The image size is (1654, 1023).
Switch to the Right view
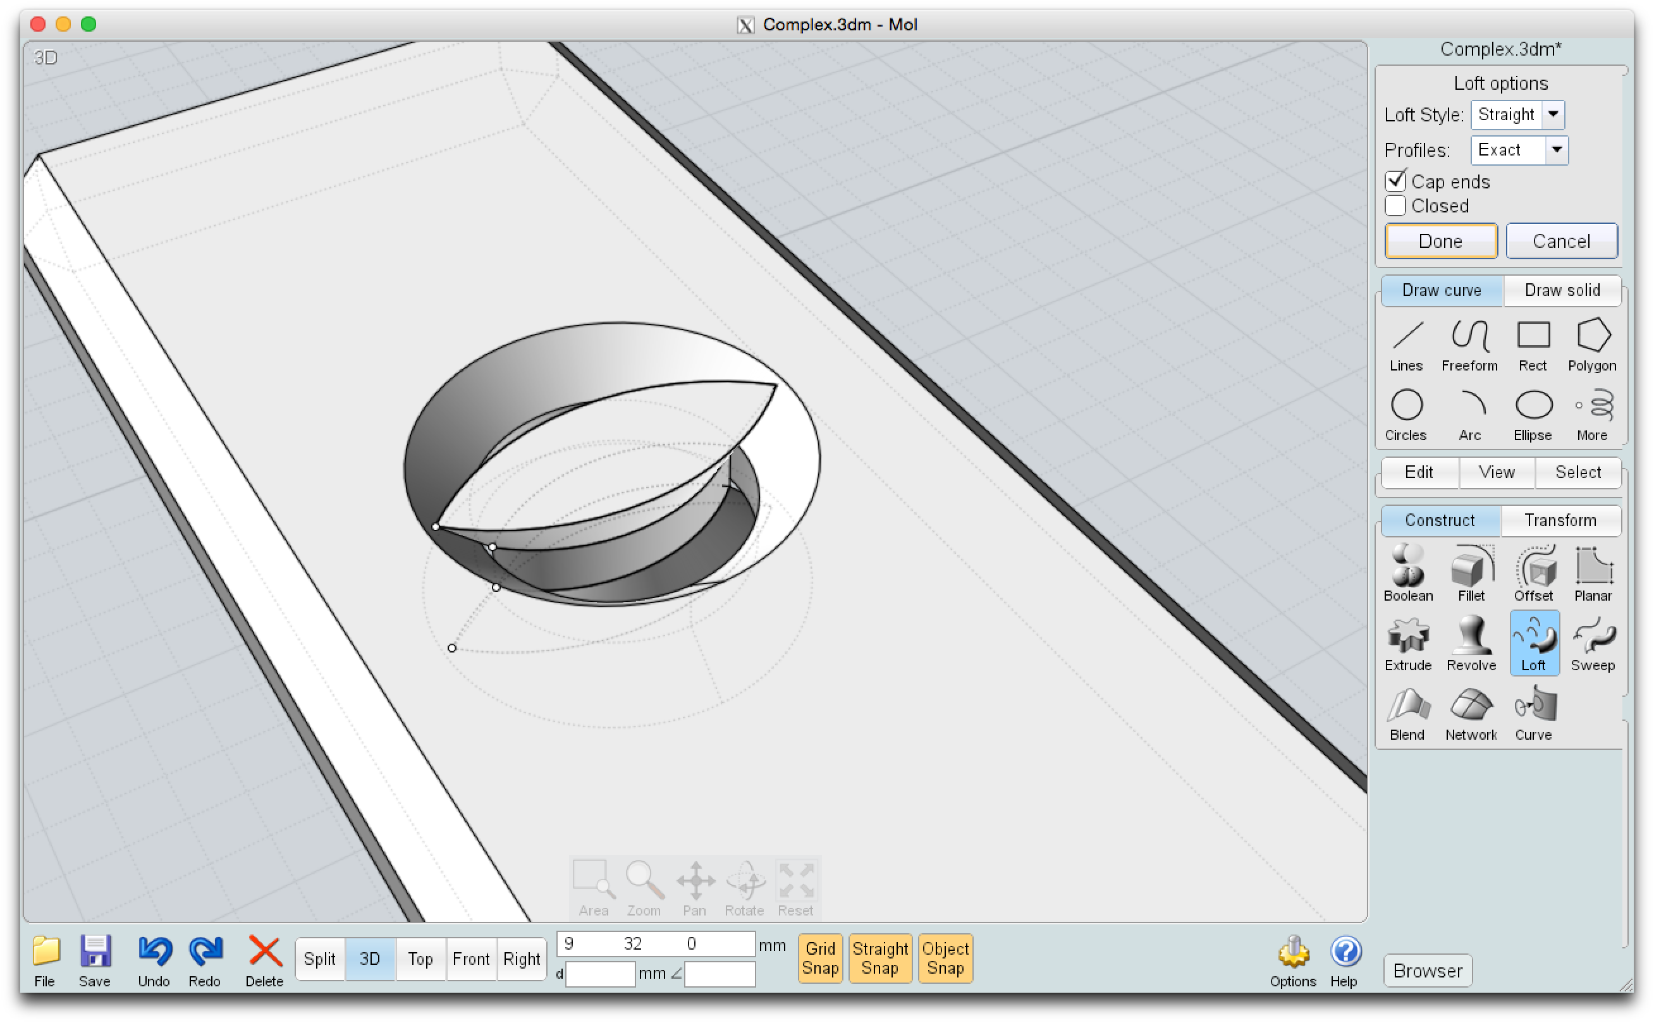pyautogui.click(x=522, y=959)
